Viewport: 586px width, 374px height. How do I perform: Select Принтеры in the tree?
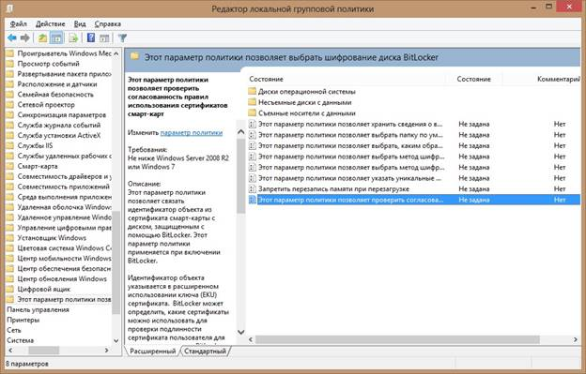(x=23, y=320)
